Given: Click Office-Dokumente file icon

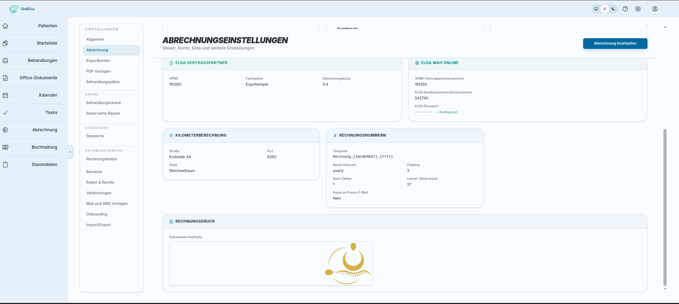Looking at the screenshot, I should (5, 78).
